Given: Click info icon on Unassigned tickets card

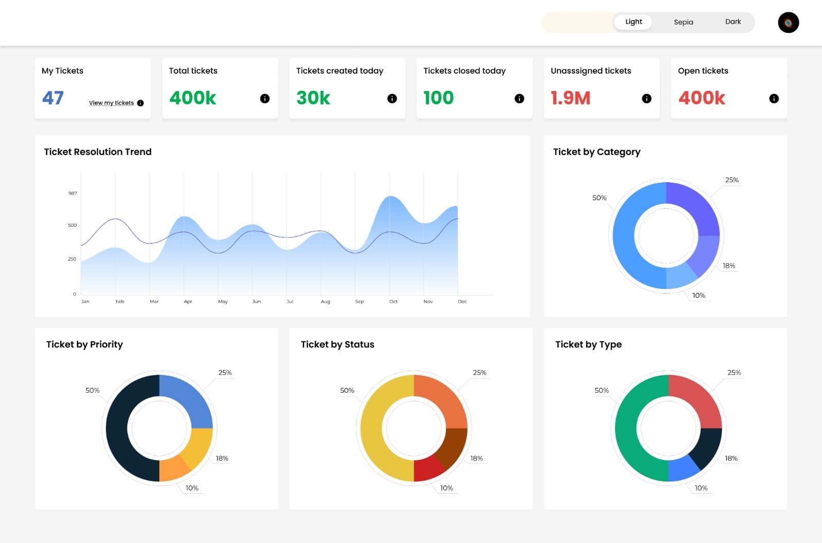Looking at the screenshot, I should pos(647,99).
